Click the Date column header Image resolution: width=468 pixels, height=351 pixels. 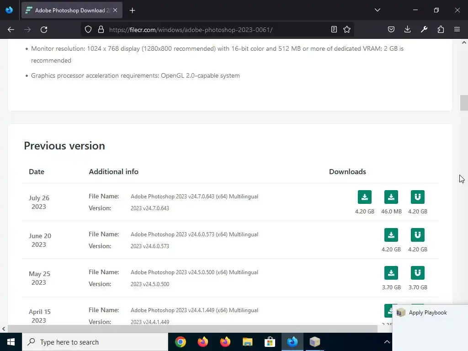[37, 172]
